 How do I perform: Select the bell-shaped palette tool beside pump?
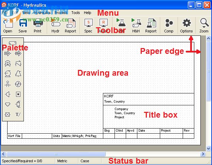click(18, 74)
